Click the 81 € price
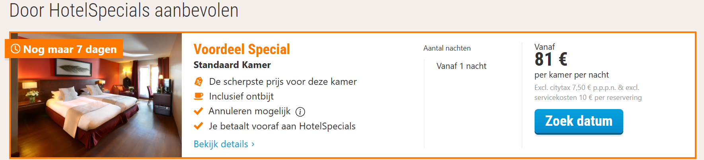The width and height of the screenshot is (704, 160). coord(551,60)
